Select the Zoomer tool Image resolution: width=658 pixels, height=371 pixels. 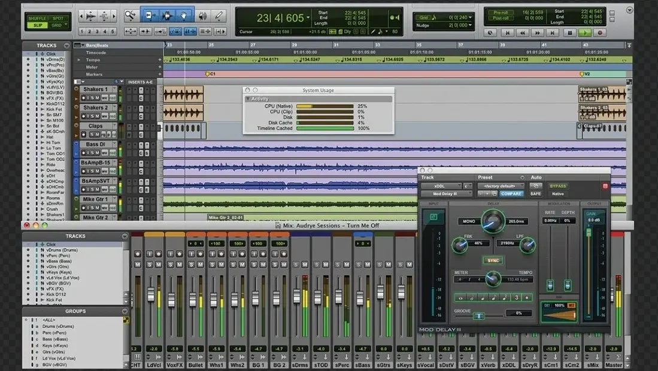click(x=131, y=16)
